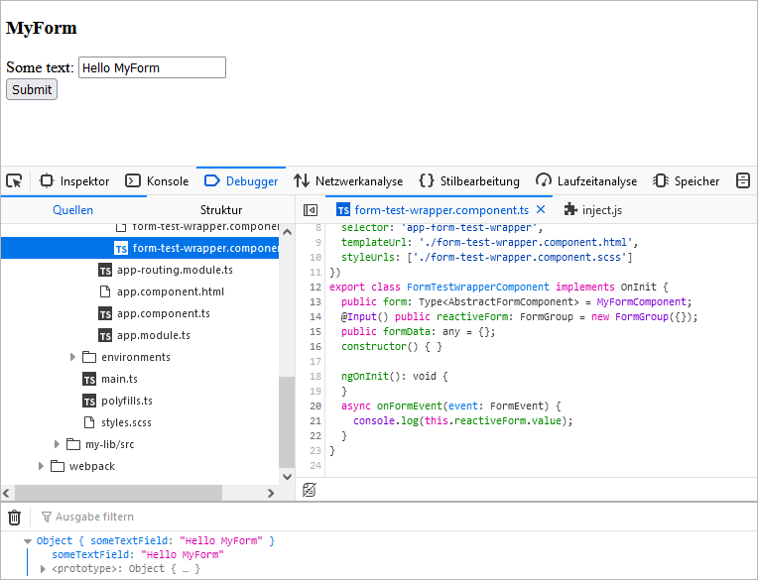
Task: Switch to the Stilbearbeitung panel
Action: click(x=469, y=181)
